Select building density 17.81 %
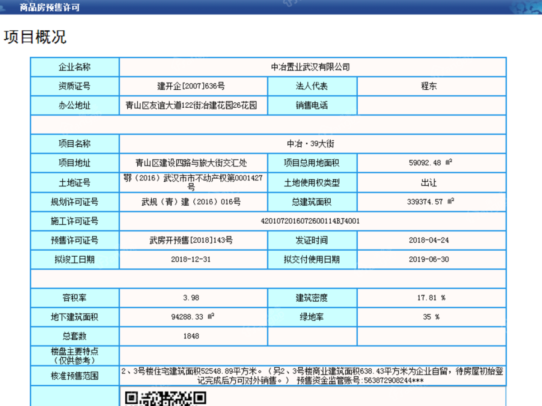The width and height of the screenshot is (542, 406). [x=431, y=298]
